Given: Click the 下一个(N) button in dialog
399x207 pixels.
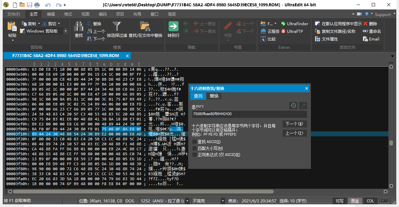Looking at the screenshot, I should coord(294,124).
